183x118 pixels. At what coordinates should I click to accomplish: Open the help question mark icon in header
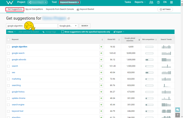(158, 2)
